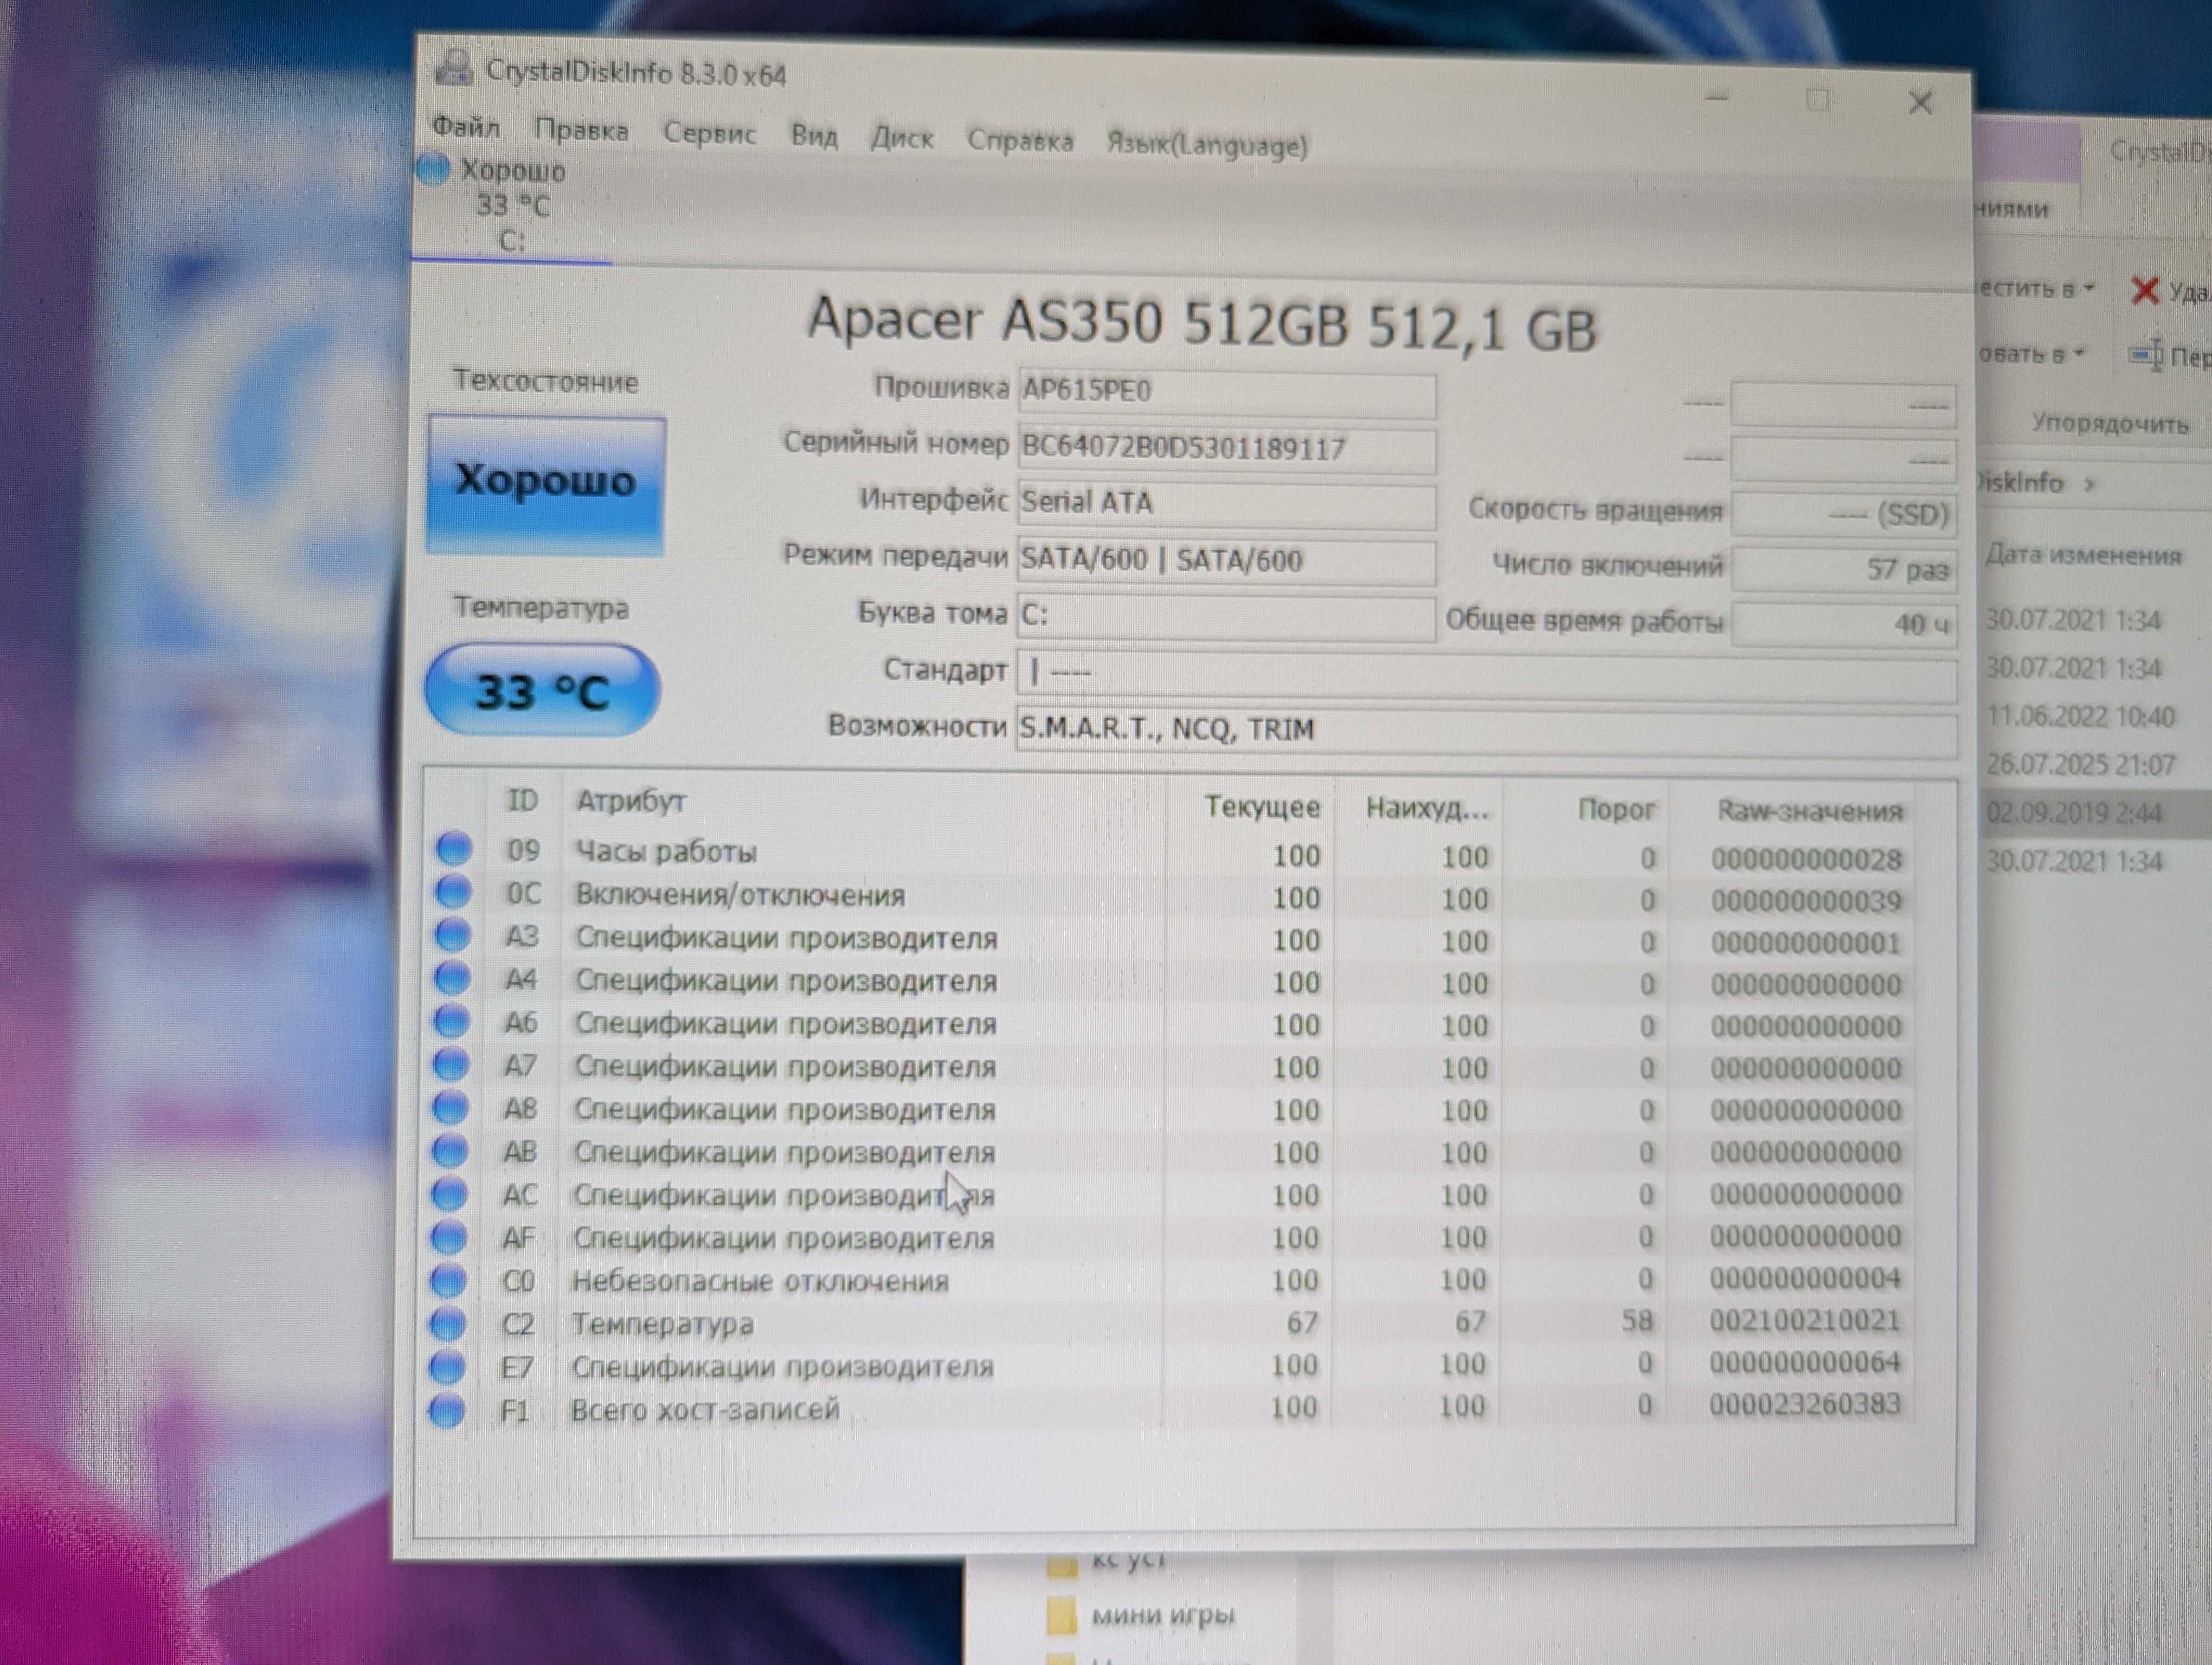The image size is (2212, 1665).
Task: Click the blue status circle of row 09
Action: tap(454, 849)
